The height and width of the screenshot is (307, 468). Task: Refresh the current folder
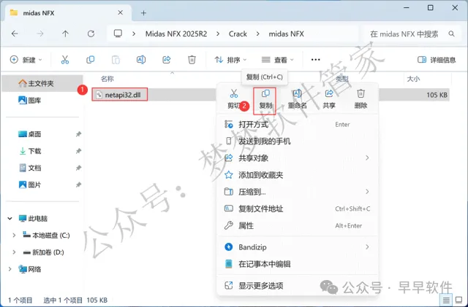click(x=91, y=34)
